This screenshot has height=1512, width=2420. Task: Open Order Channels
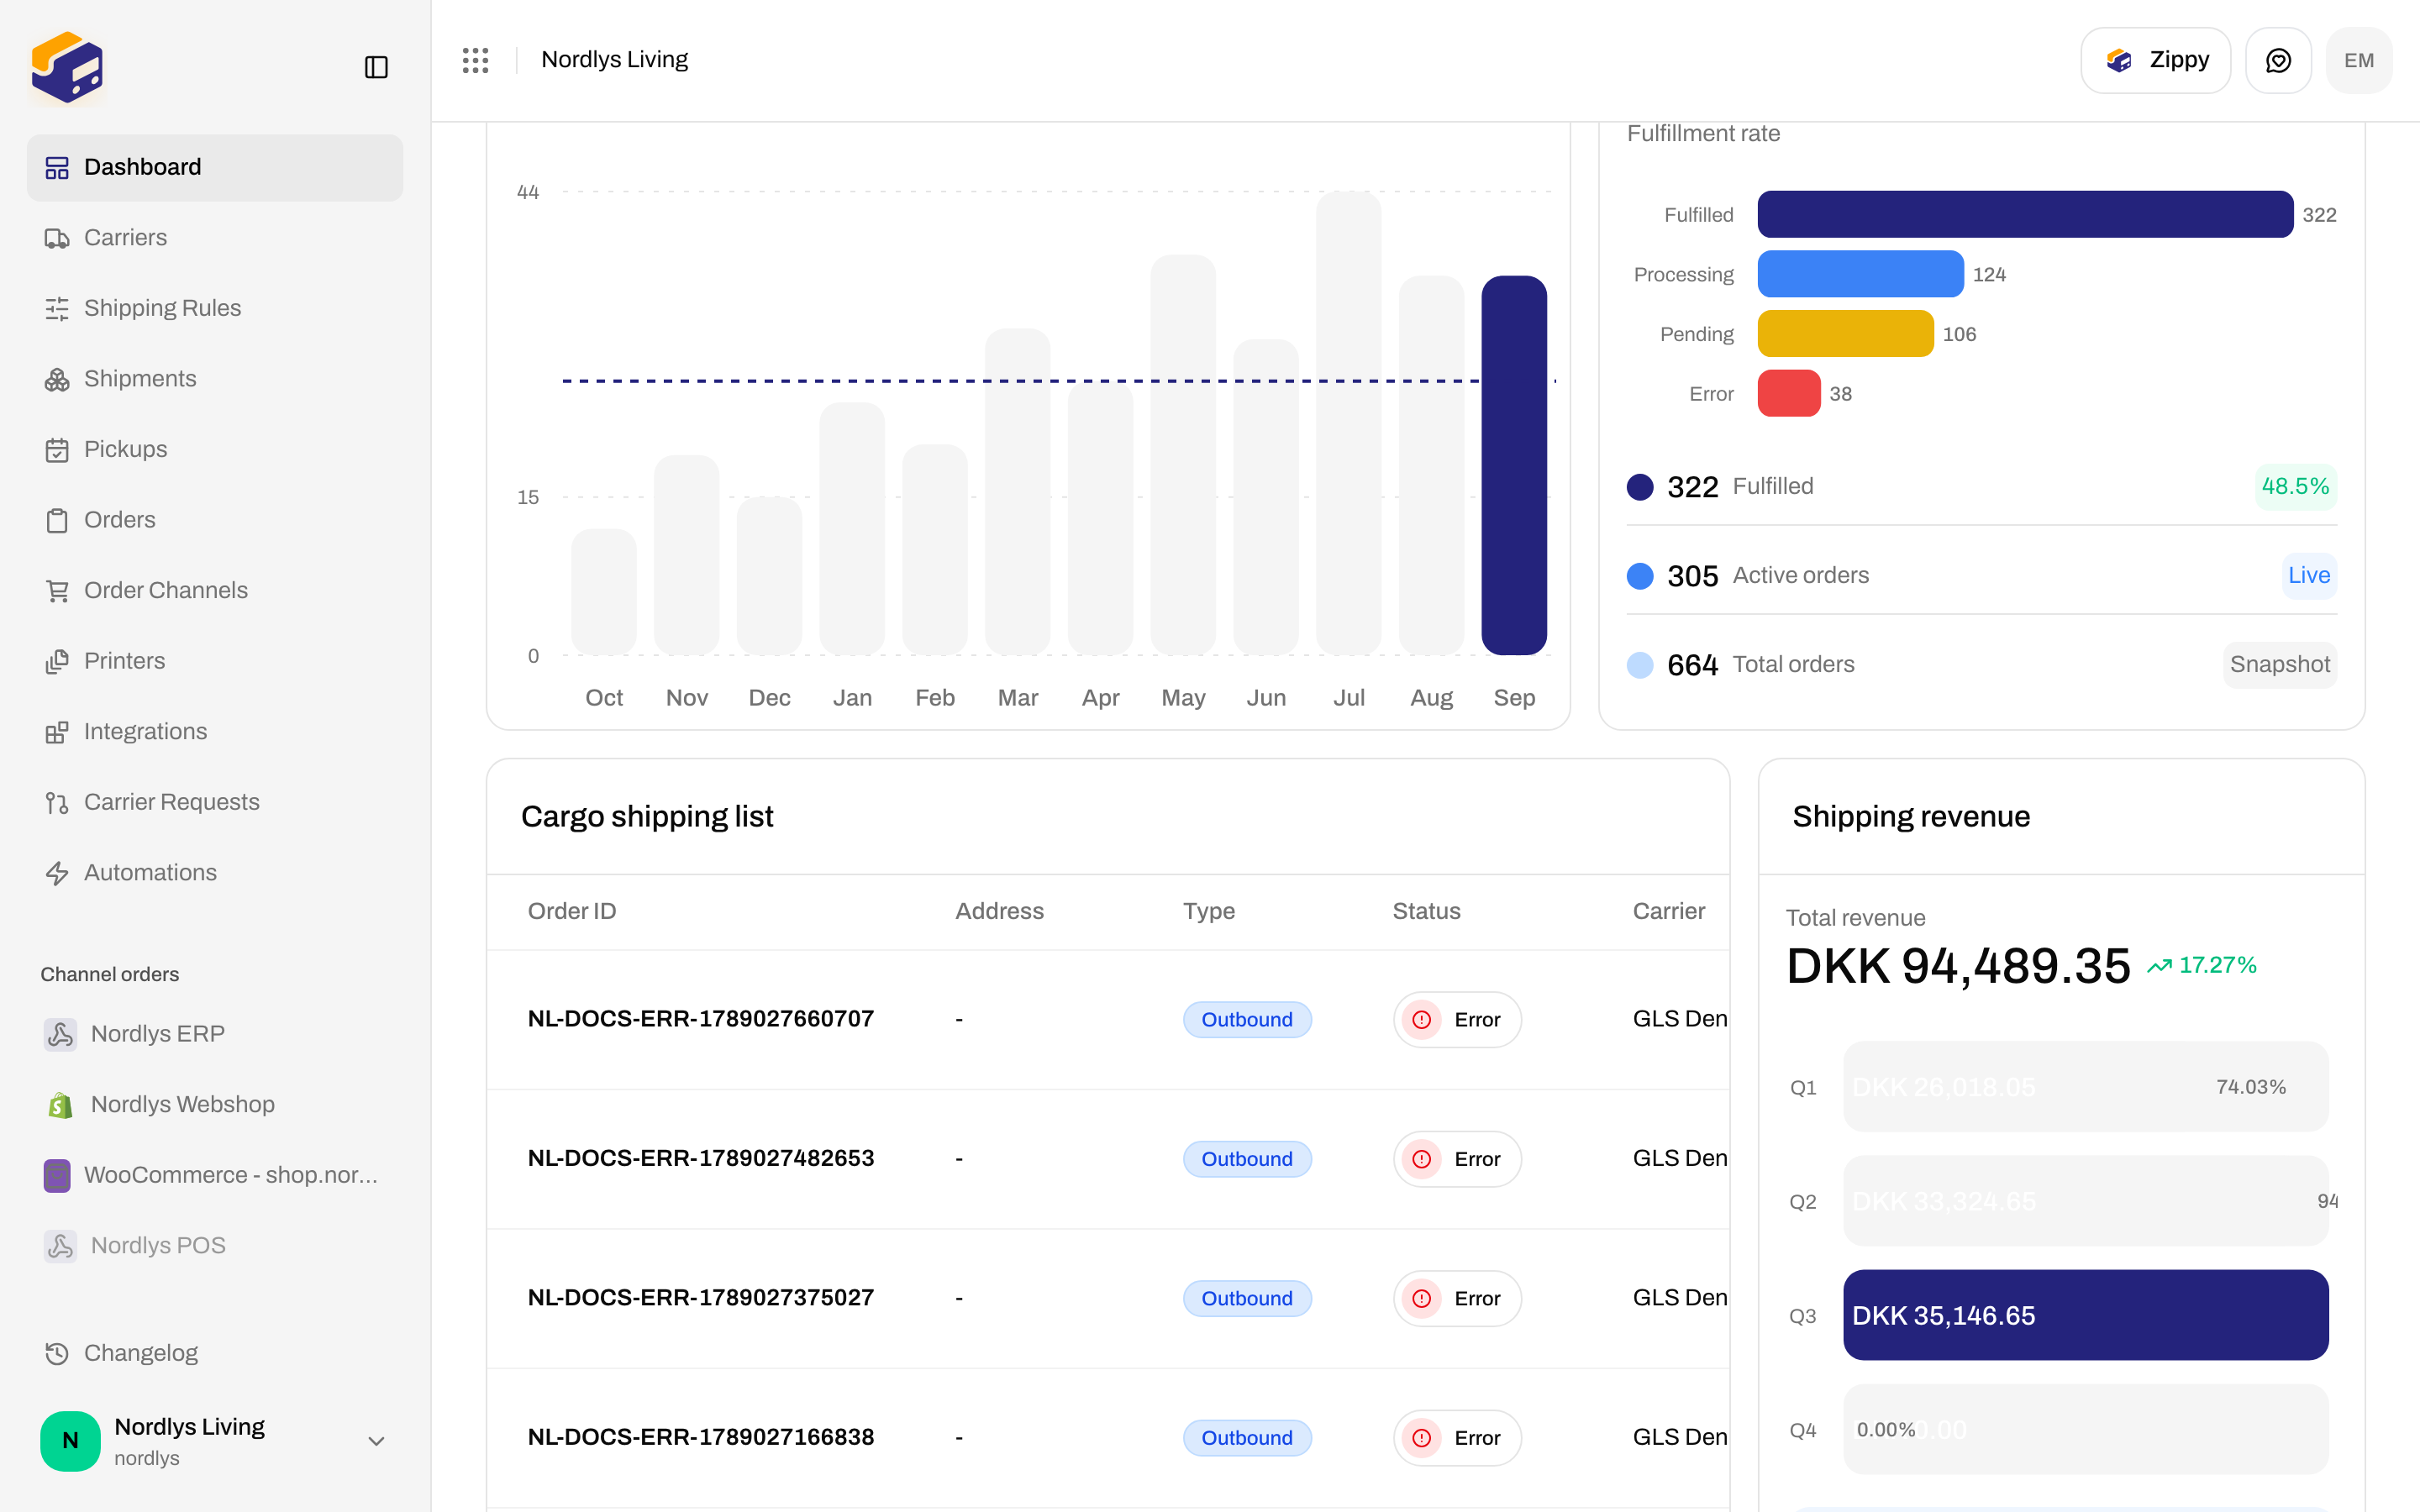click(215, 591)
